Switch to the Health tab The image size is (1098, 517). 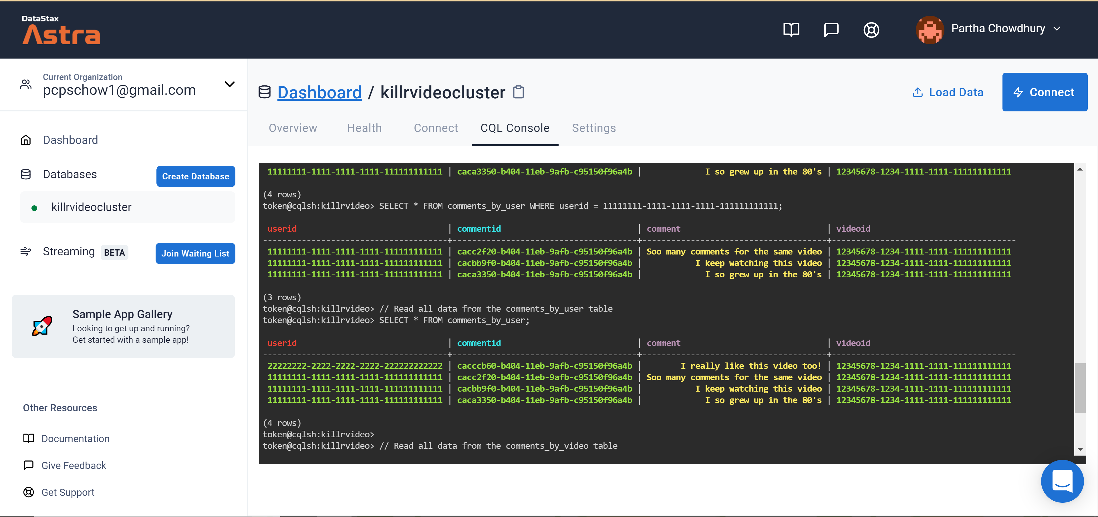coord(364,128)
